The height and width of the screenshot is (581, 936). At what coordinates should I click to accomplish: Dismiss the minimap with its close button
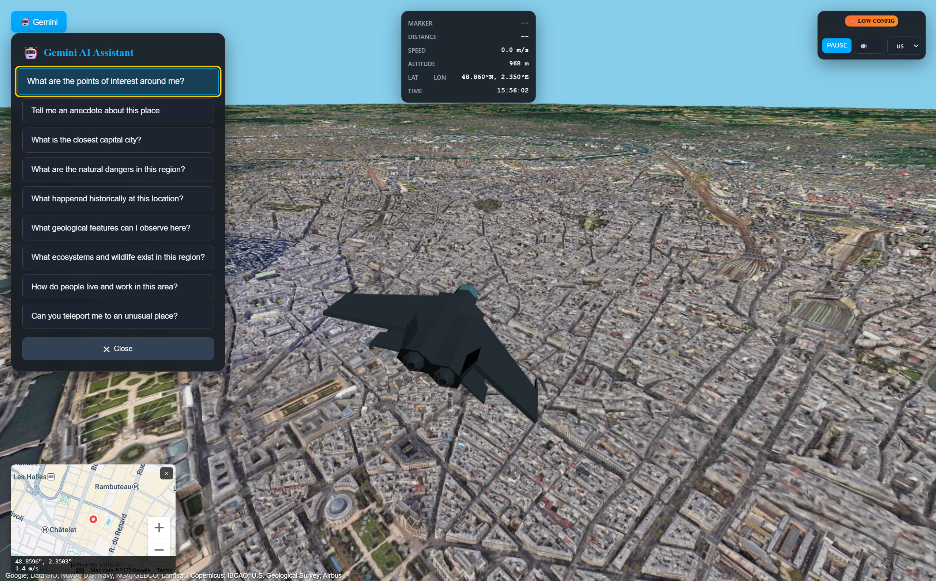pyautogui.click(x=166, y=474)
